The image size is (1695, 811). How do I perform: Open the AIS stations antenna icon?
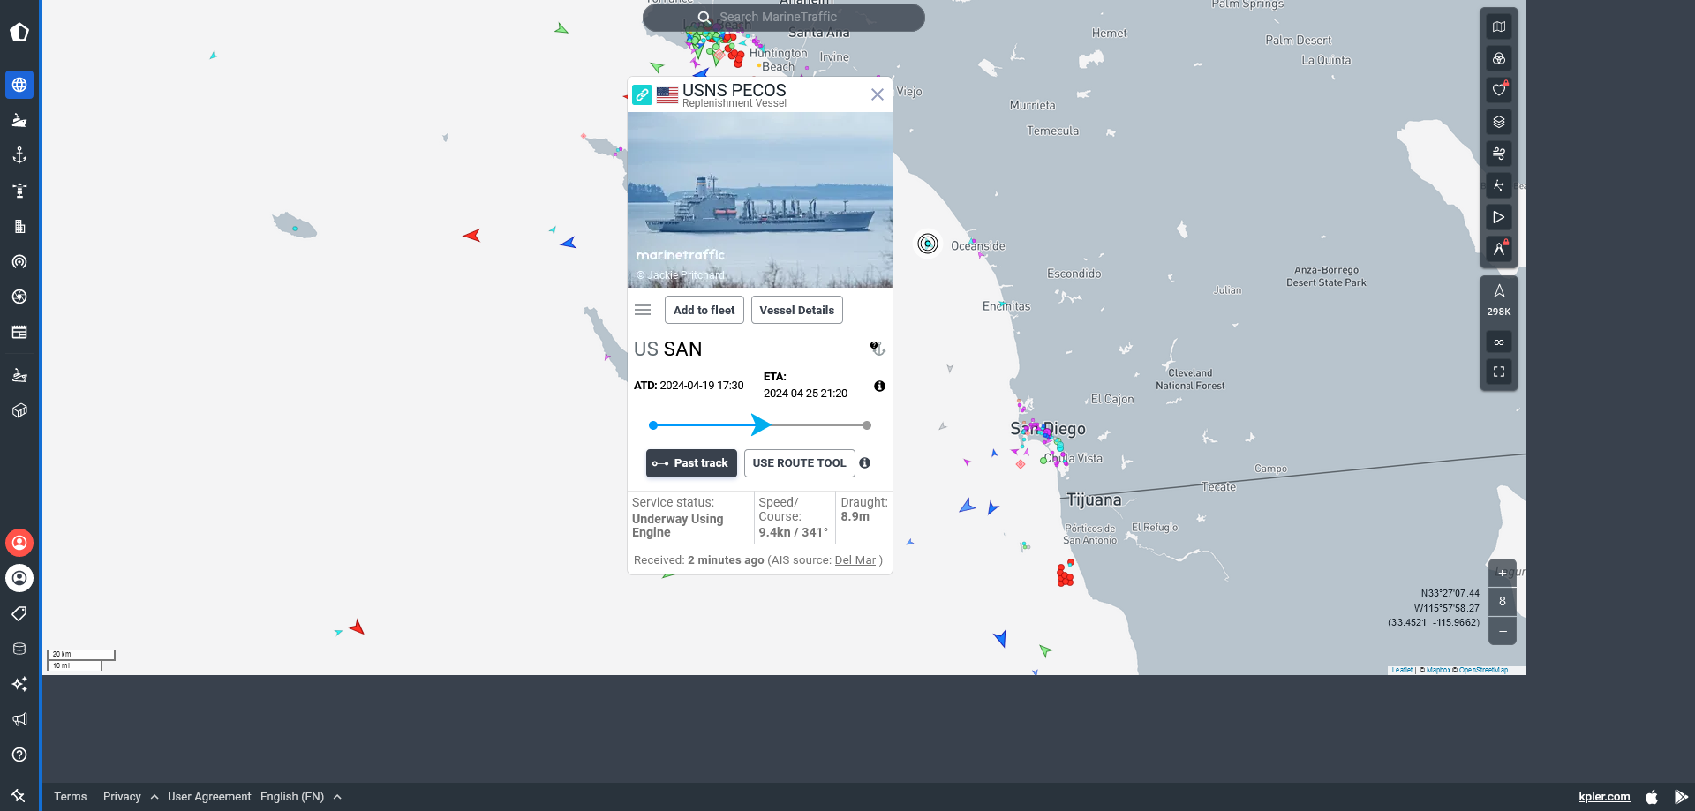tap(19, 262)
